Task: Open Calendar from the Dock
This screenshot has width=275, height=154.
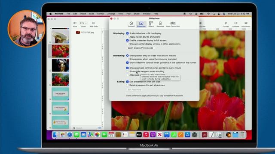Action: coord(111,135)
